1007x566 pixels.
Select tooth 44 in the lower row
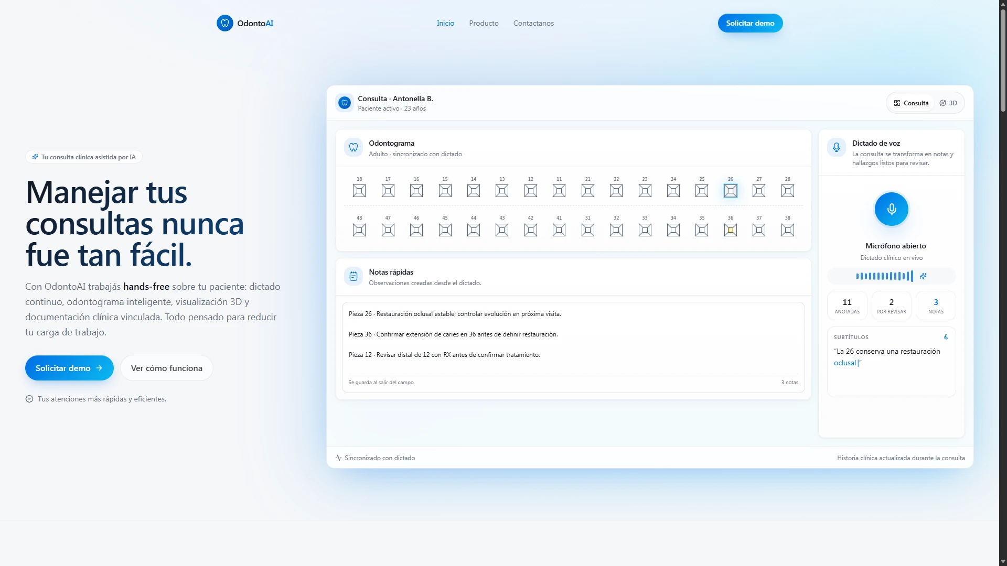click(474, 230)
